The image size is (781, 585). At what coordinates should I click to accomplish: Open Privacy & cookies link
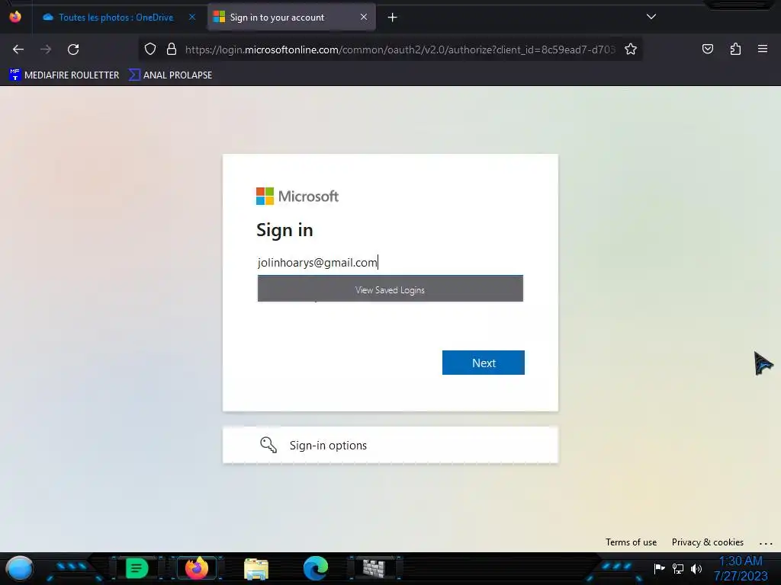[707, 542]
